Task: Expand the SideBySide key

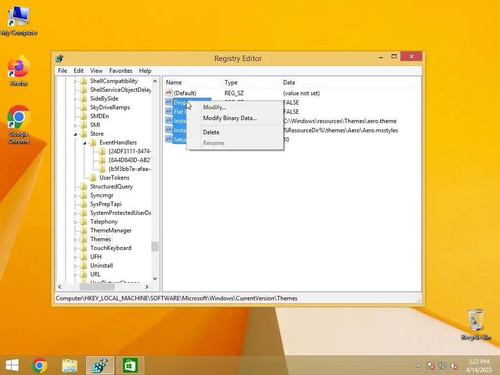Action: pos(76,99)
